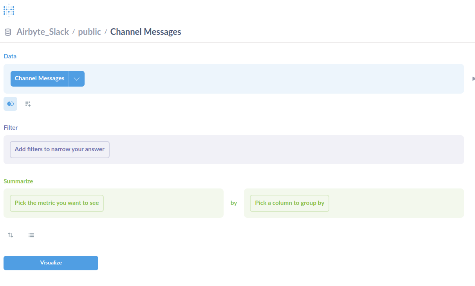Pick the metric you want to see

point(57,203)
